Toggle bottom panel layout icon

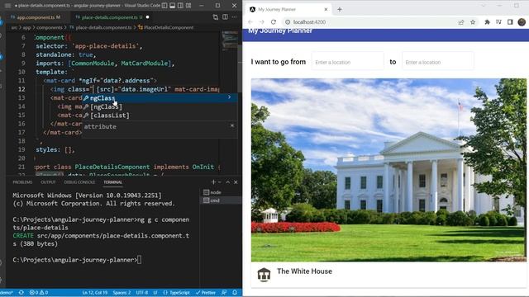tap(173, 6)
